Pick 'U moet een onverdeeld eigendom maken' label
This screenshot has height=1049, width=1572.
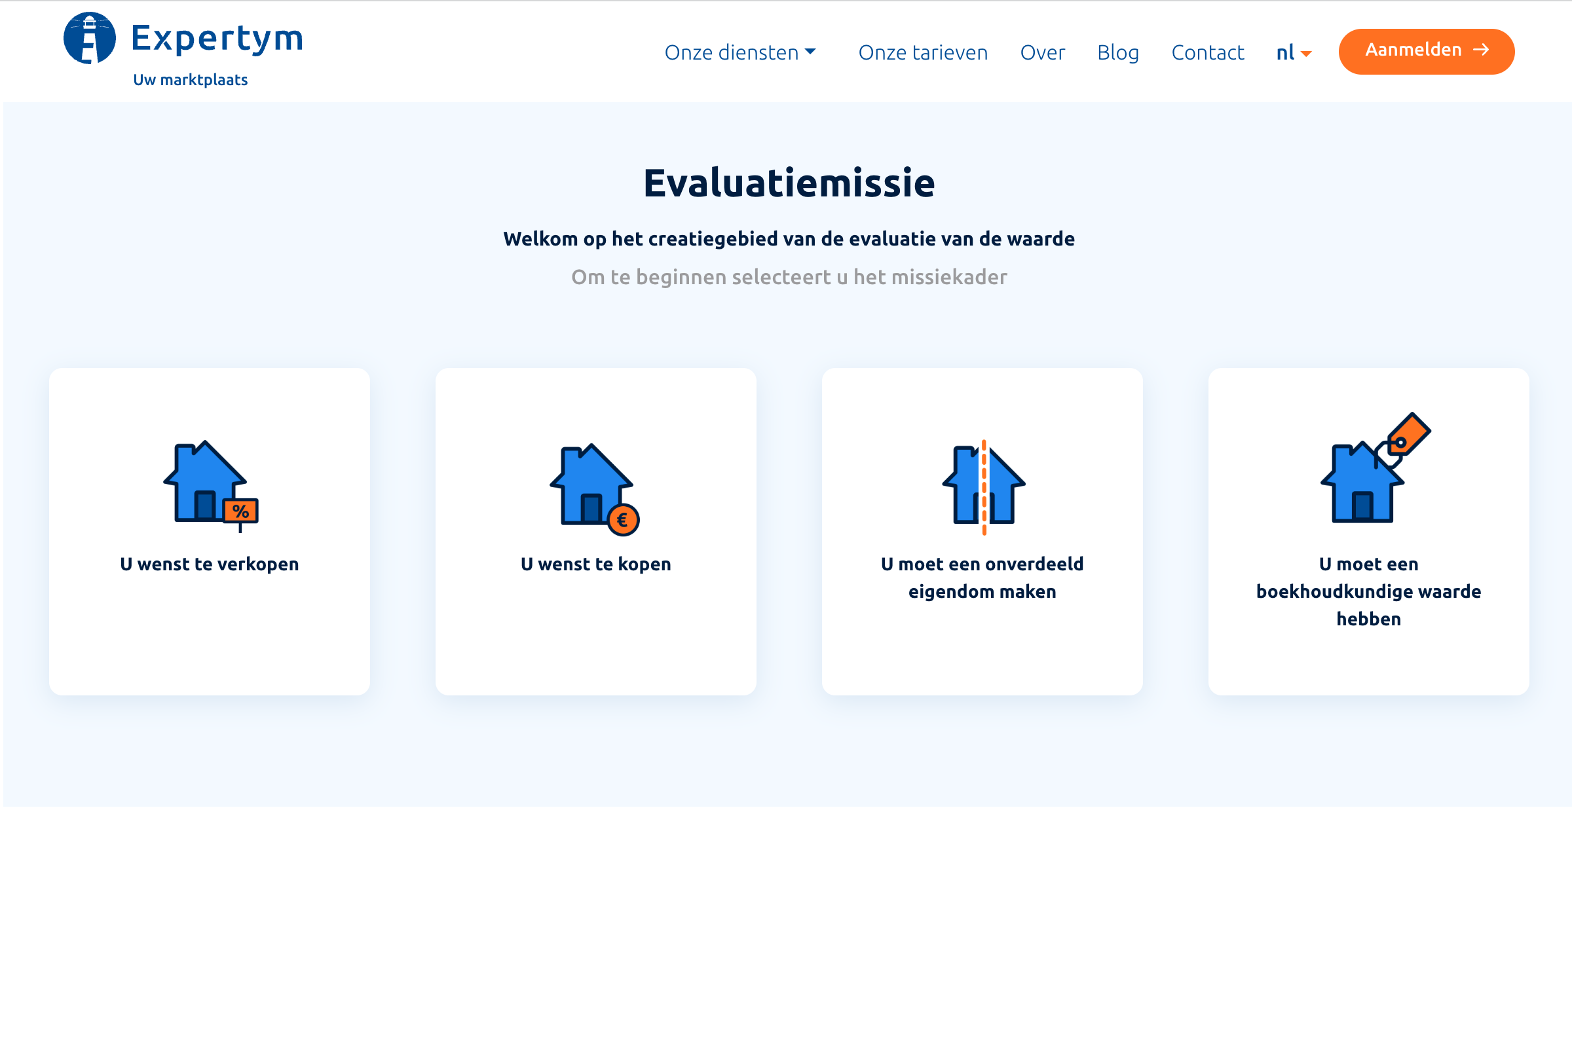tap(982, 578)
